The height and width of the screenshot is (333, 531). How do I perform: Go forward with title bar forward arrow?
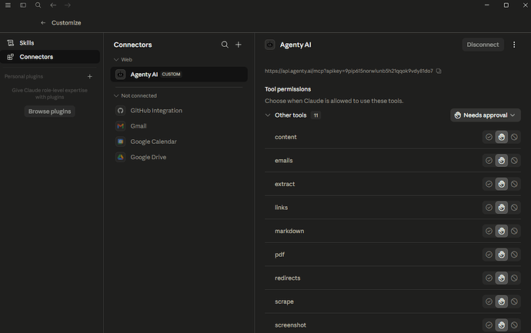(x=68, y=5)
